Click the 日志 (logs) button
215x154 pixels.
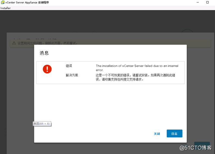click(174, 133)
